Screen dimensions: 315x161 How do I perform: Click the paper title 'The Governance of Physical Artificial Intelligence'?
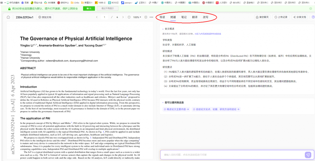tap(76, 38)
